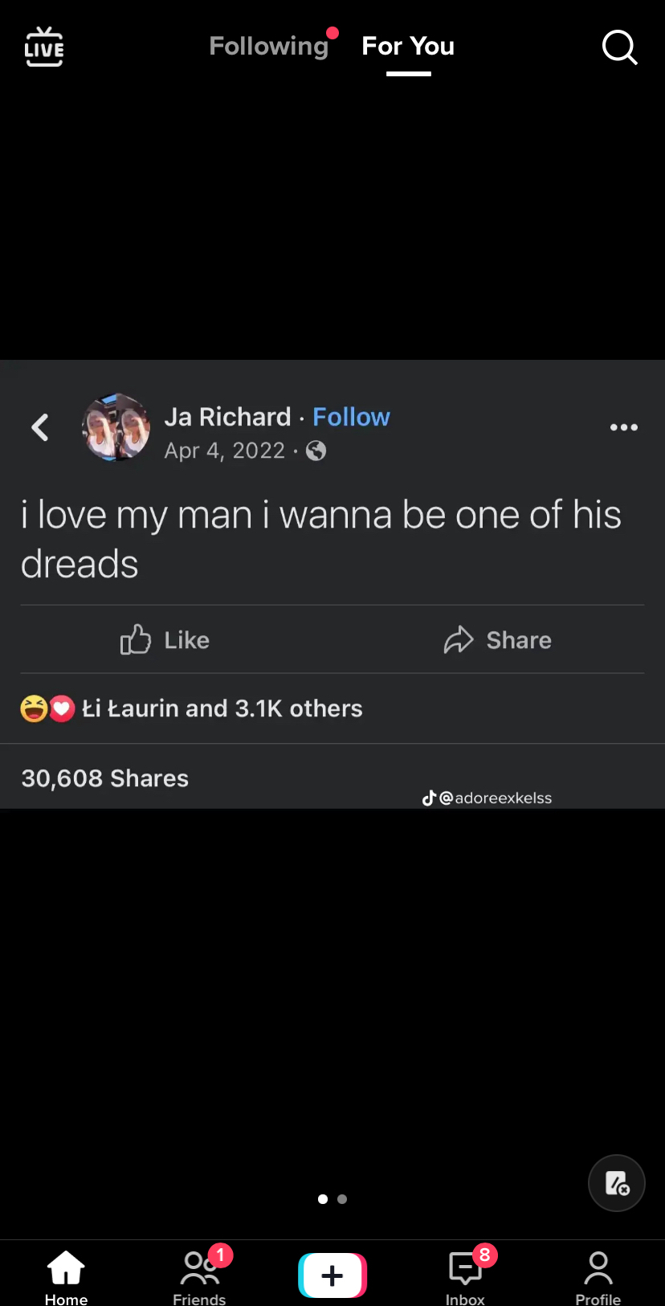665x1306 pixels.
Task: Tap the Share arrow icon
Action: (x=459, y=640)
